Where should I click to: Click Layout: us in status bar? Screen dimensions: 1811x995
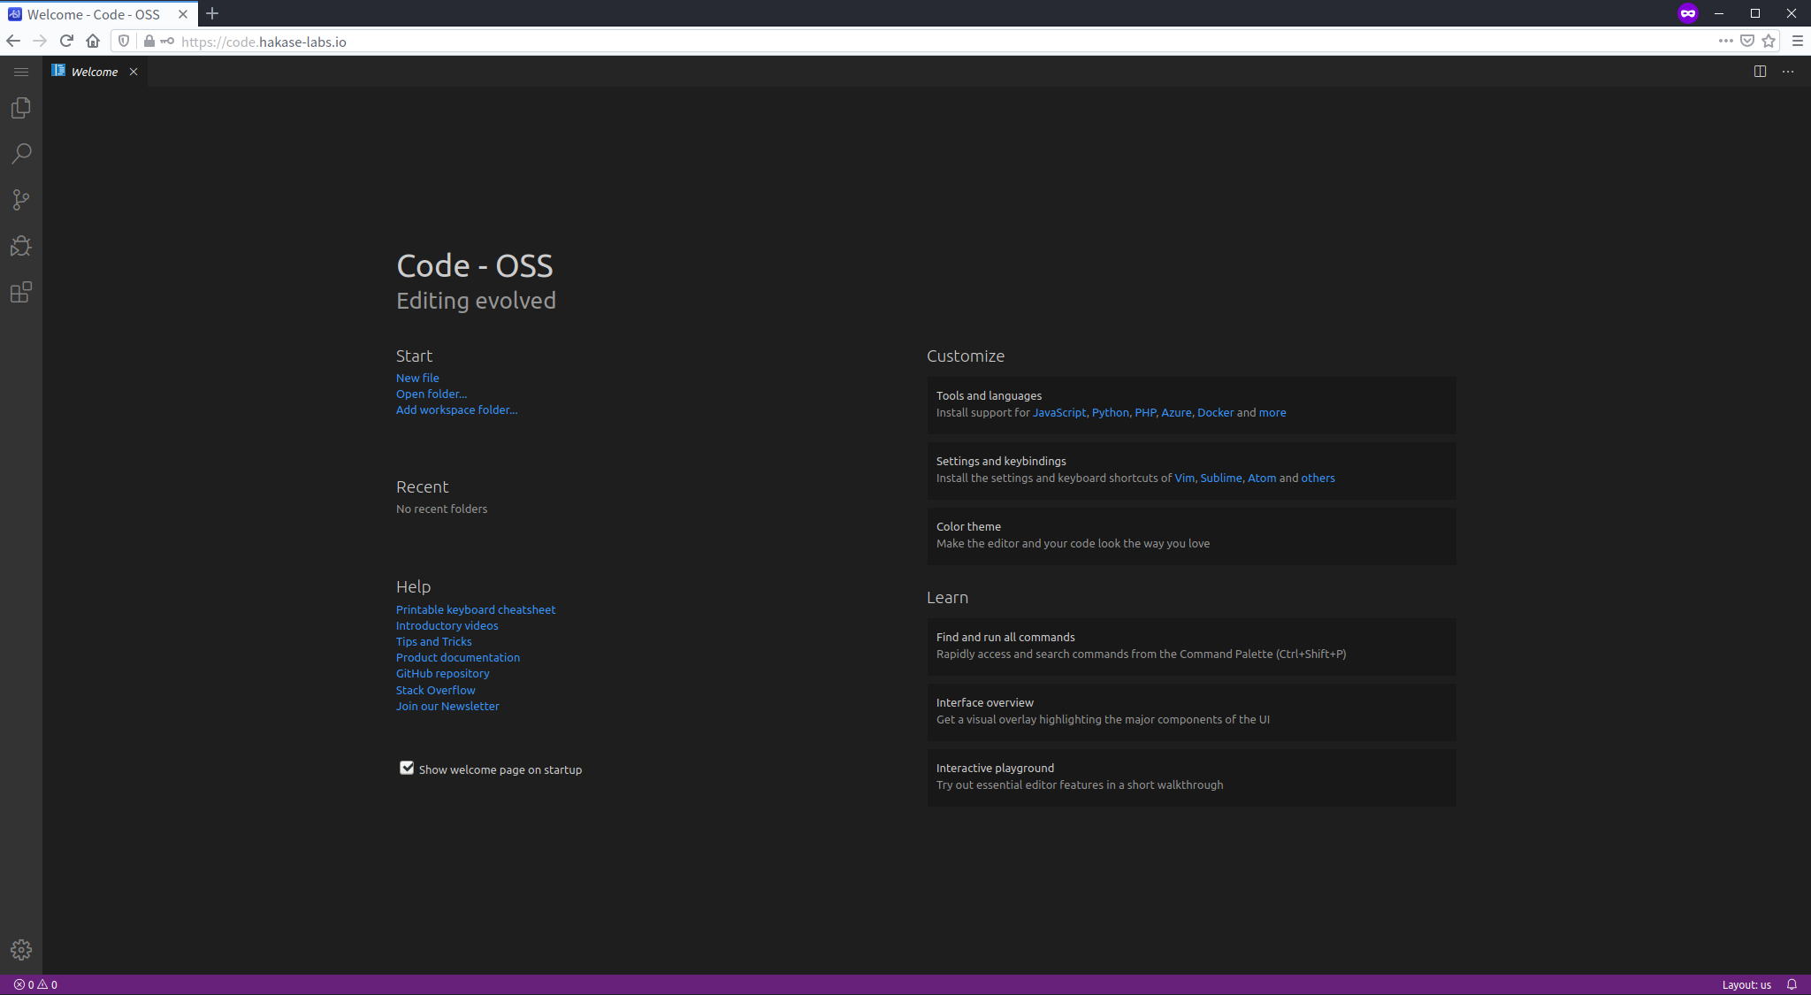coord(1746,984)
